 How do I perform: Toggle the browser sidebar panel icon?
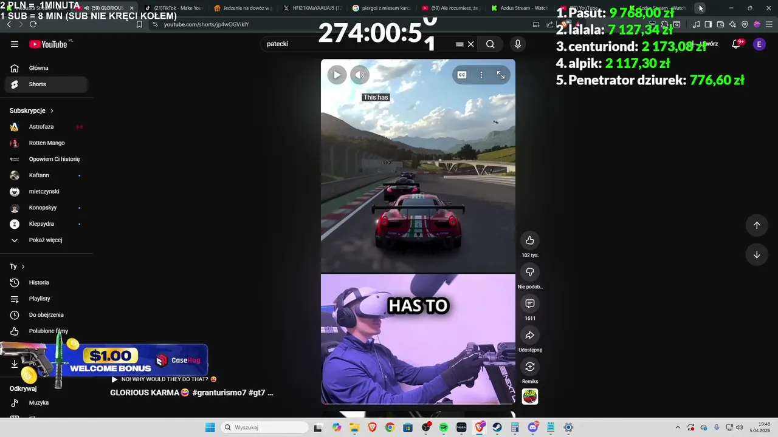pos(708,24)
